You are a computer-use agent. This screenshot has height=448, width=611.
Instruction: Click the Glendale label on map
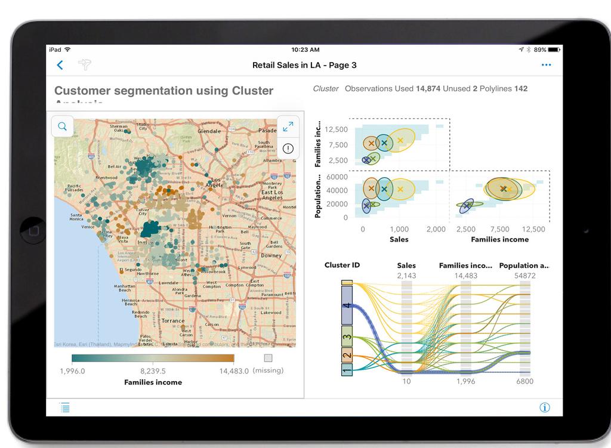[209, 131]
